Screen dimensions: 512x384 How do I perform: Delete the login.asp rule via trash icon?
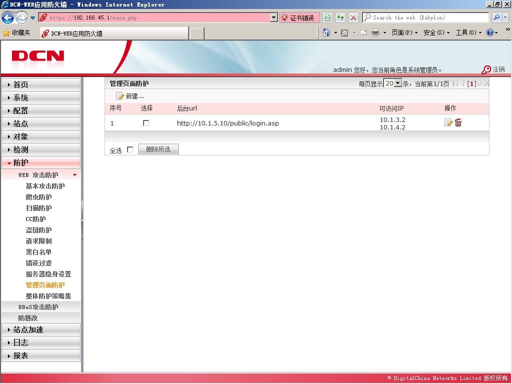pyautogui.click(x=458, y=122)
